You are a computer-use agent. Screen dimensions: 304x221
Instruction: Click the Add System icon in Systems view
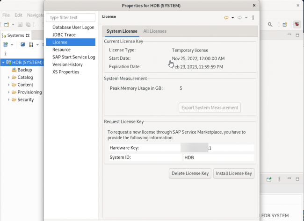[6, 45]
